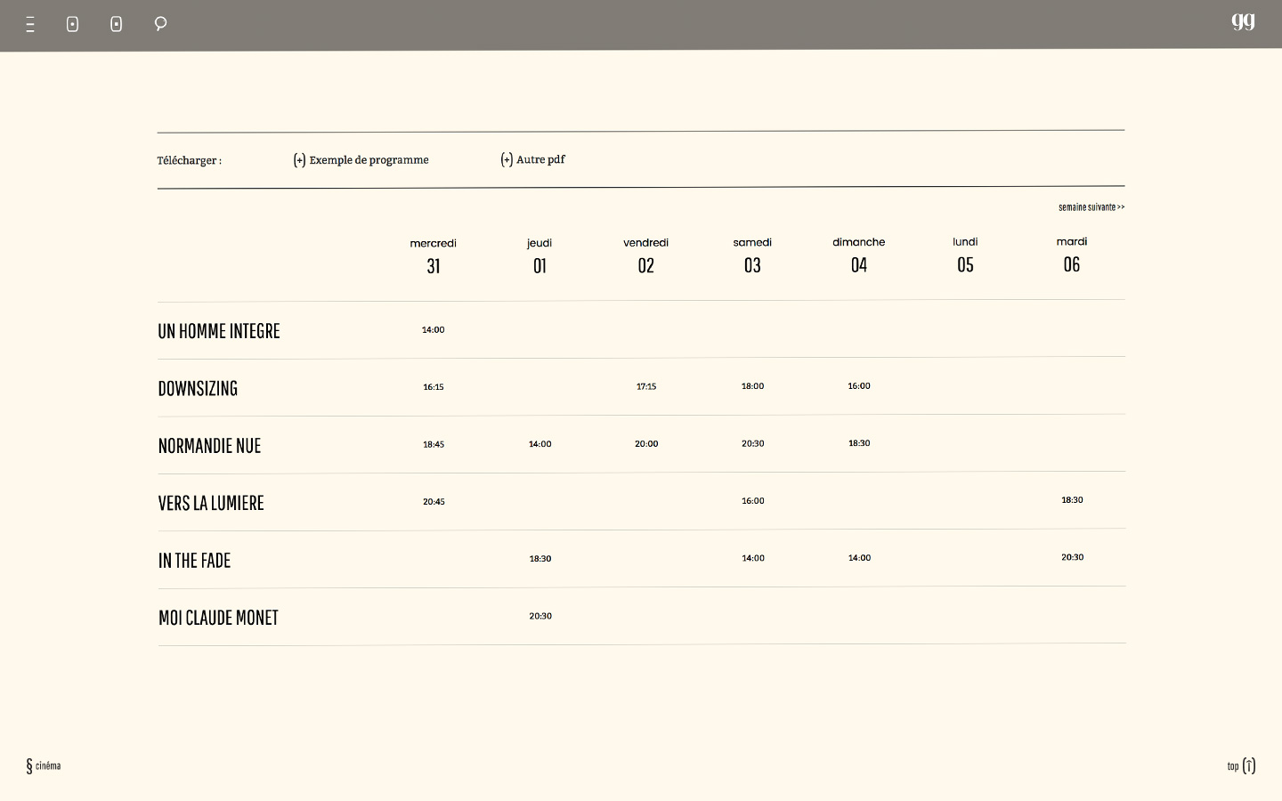Pick Normandie Nue 20:30 showtime on samedi
Screen dimensions: 1282x801
coord(752,443)
